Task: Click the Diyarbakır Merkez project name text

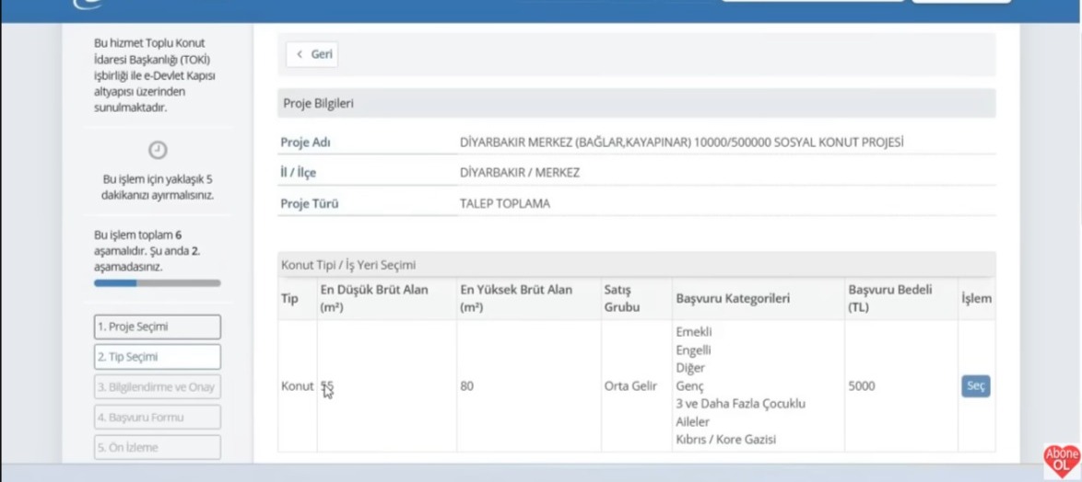Action: (681, 143)
